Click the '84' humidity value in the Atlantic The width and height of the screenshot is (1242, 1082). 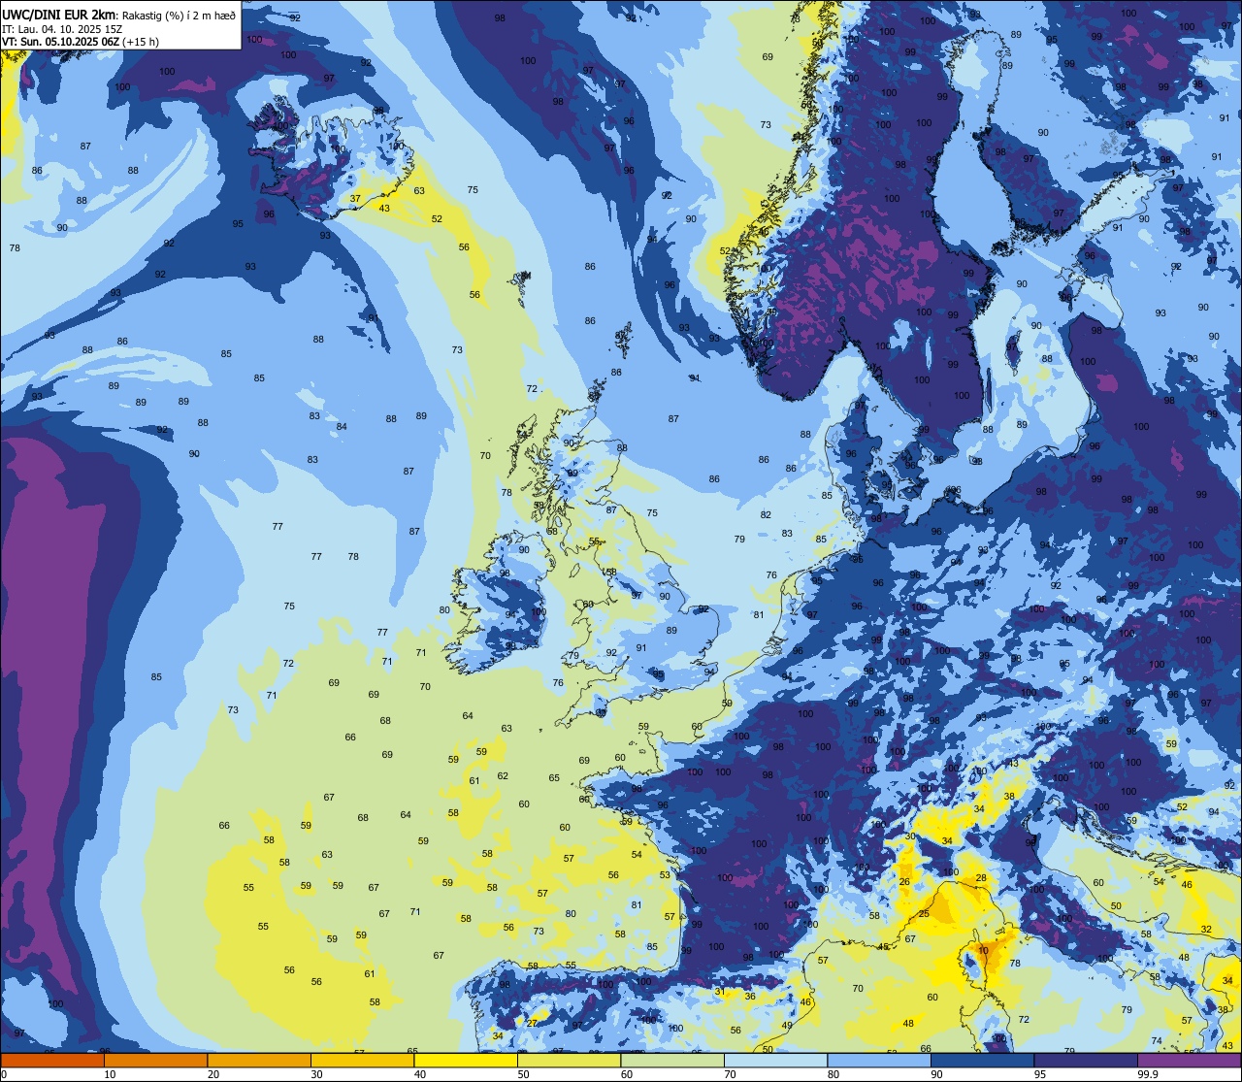[342, 427]
